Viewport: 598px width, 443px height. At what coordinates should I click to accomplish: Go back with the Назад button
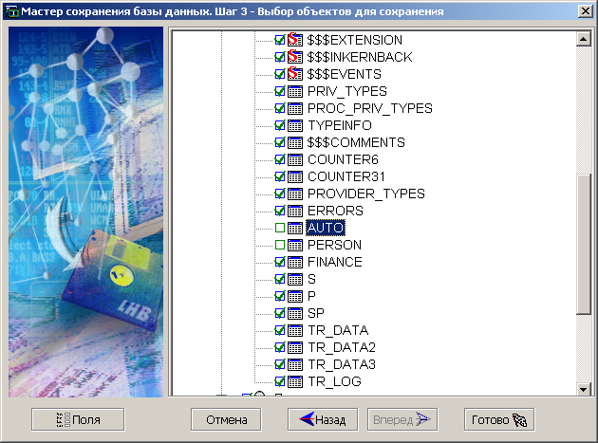(x=323, y=419)
